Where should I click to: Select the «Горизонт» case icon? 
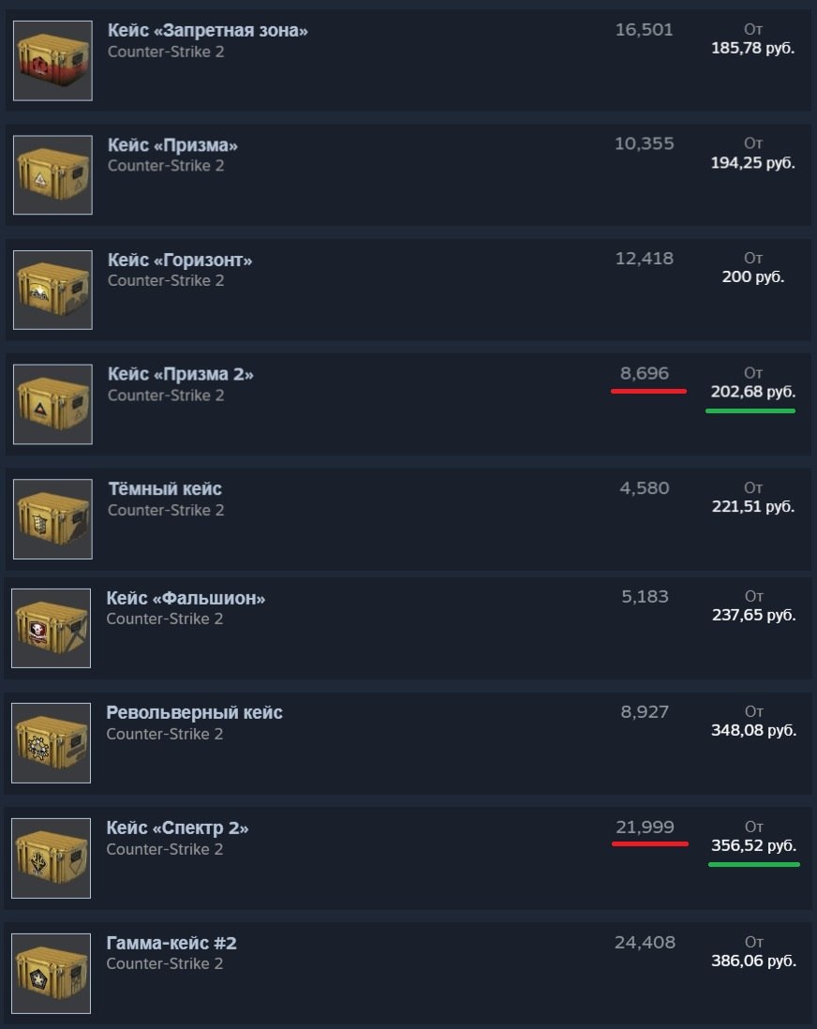point(52,290)
